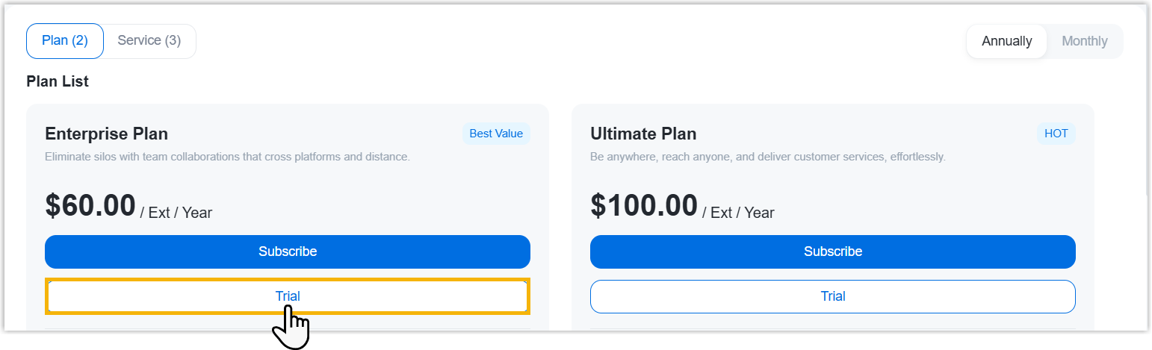The height and width of the screenshot is (350, 1152).
Task: Click the $100.00 price
Action: point(643,206)
